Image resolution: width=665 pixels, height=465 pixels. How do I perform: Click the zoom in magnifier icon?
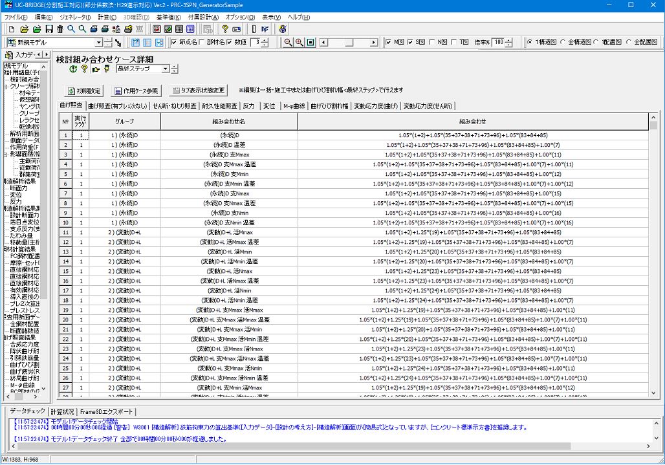pos(300,43)
